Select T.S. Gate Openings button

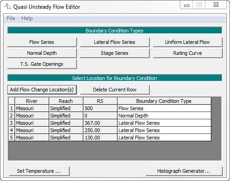pos(42,64)
